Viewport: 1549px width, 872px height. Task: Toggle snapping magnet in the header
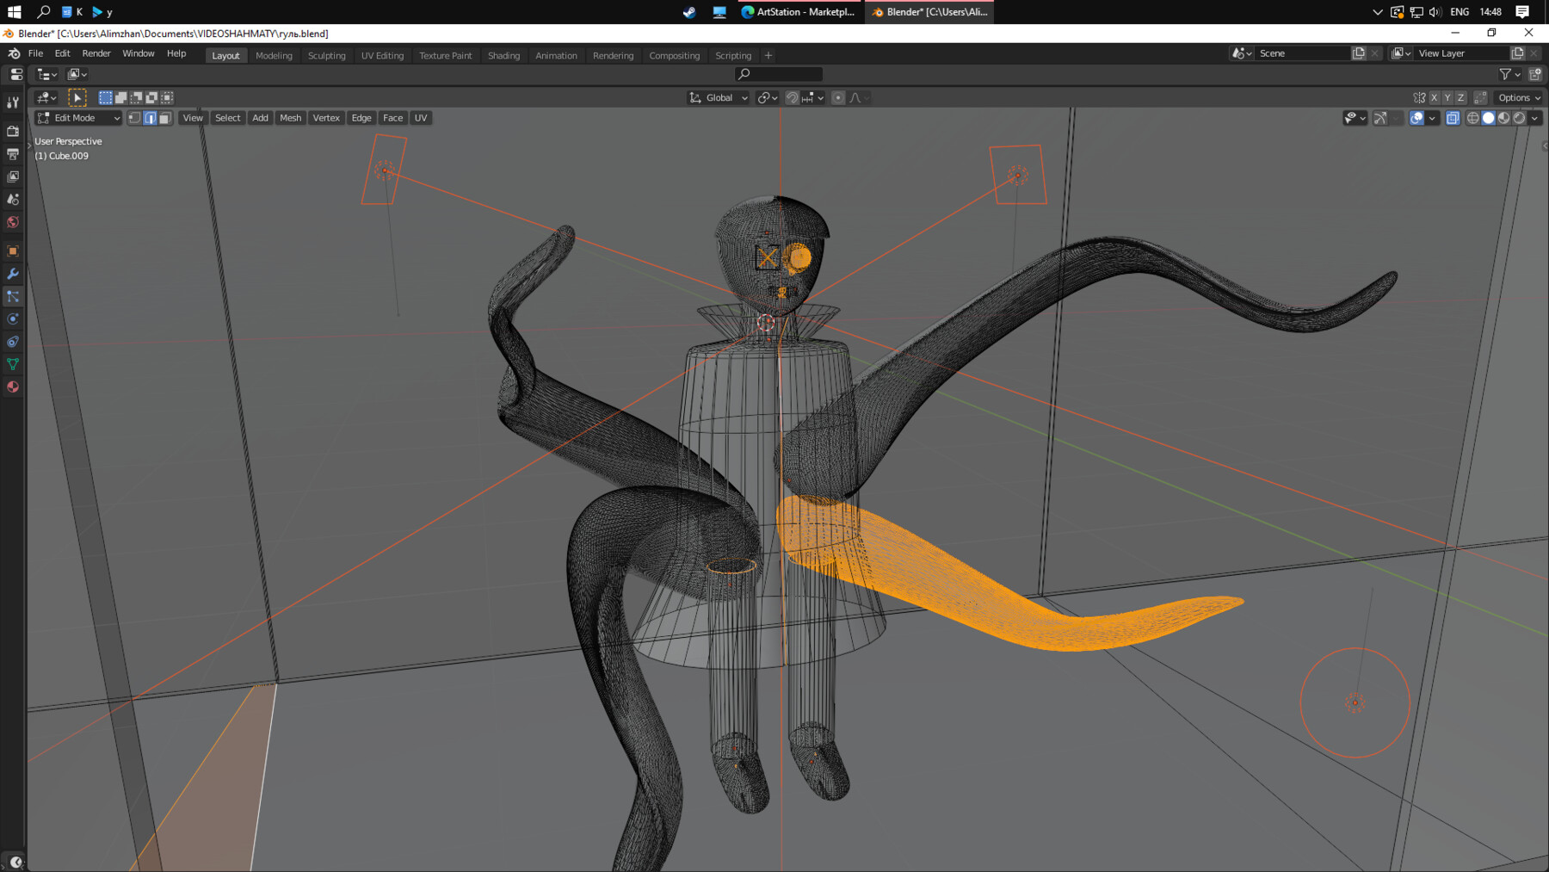792,98
